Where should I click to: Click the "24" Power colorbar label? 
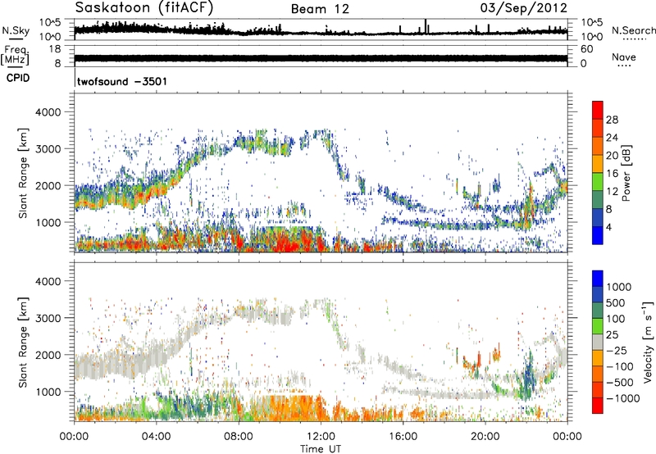pos(612,138)
